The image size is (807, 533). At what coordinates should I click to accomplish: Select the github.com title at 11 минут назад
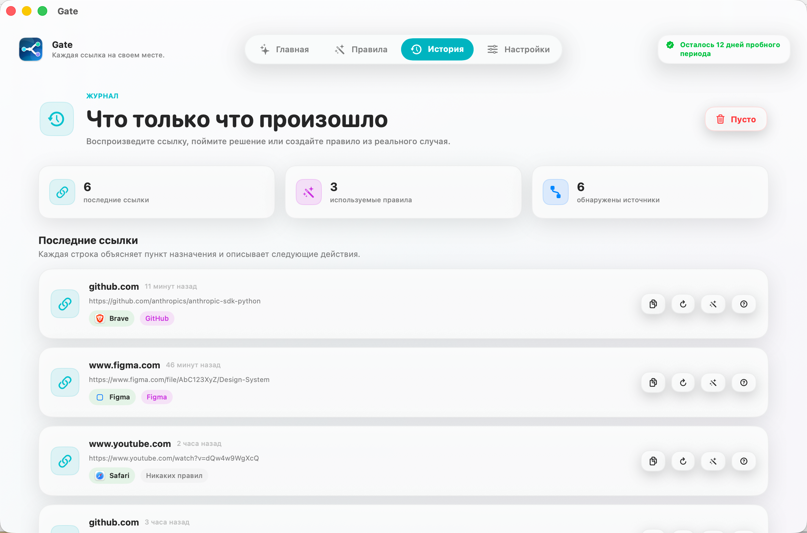point(114,287)
